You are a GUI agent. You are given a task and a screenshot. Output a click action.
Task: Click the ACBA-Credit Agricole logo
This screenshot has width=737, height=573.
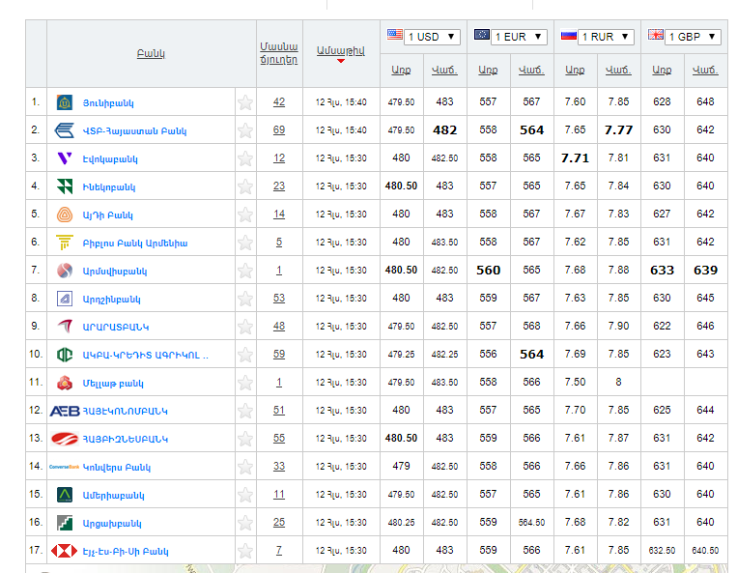pos(65,355)
